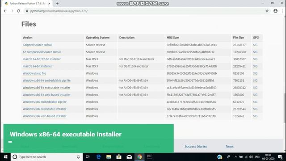This screenshot has width=286, height=161.
Task: Click the taskbar microphone icon
Action: click(x=78, y=157)
